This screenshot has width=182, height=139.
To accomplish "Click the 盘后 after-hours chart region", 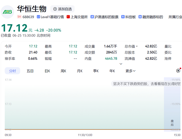I will [x=172, y=105].
